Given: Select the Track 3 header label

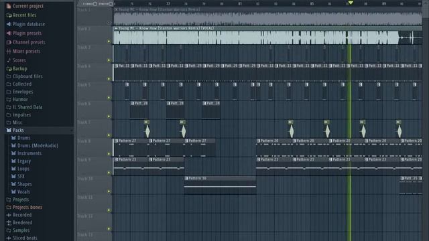Looking at the screenshot, I should [x=84, y=48].
